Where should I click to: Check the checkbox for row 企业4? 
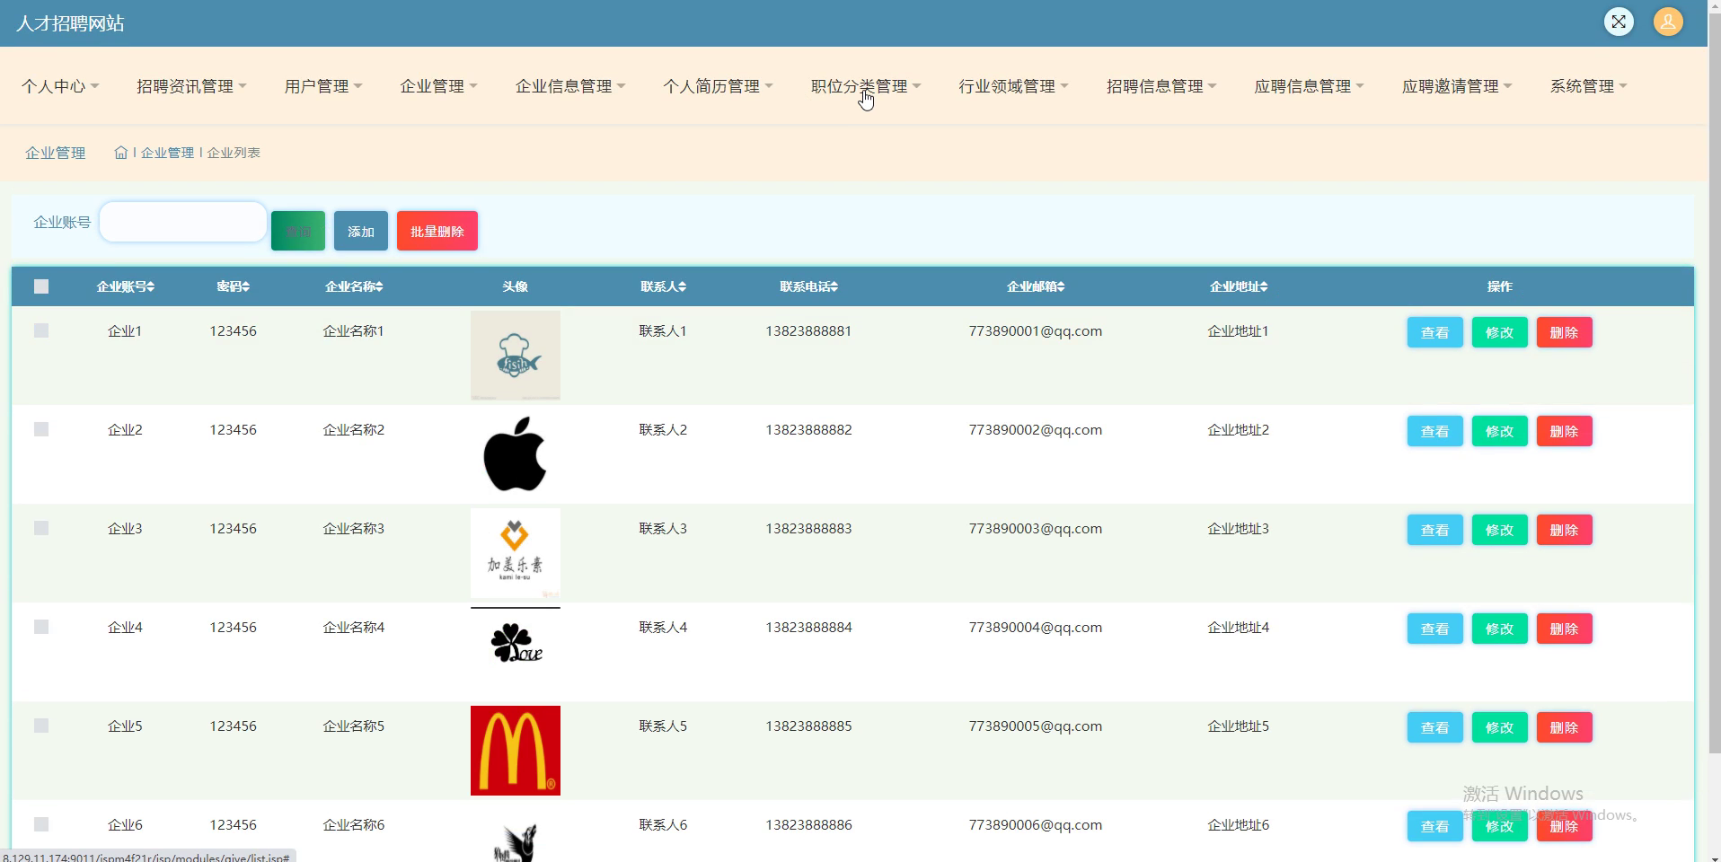tap(41, 627)
